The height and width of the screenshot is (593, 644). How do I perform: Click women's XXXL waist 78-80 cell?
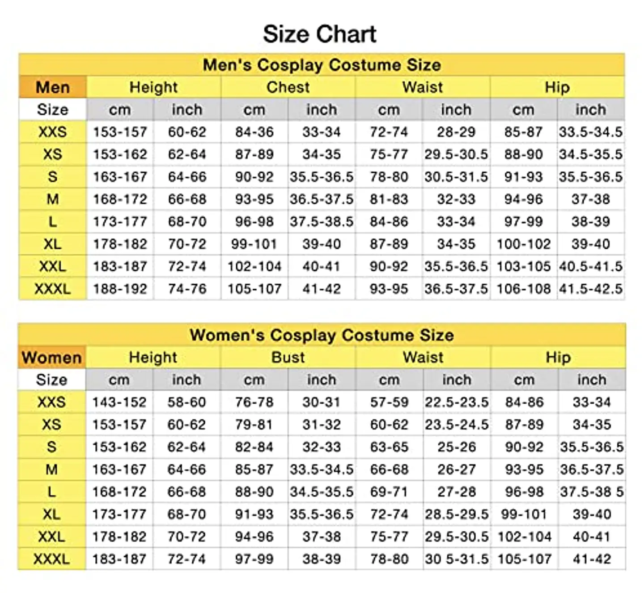pyautogui.click(x=390, y=559)
